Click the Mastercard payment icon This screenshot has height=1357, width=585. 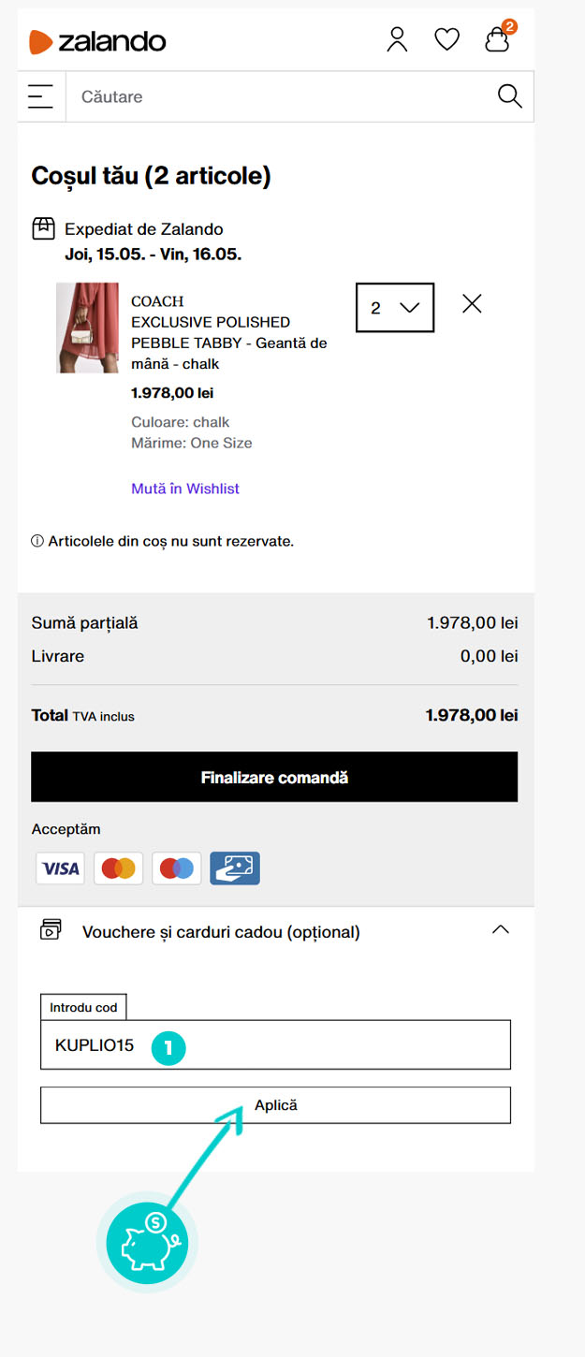pos(118,868)
